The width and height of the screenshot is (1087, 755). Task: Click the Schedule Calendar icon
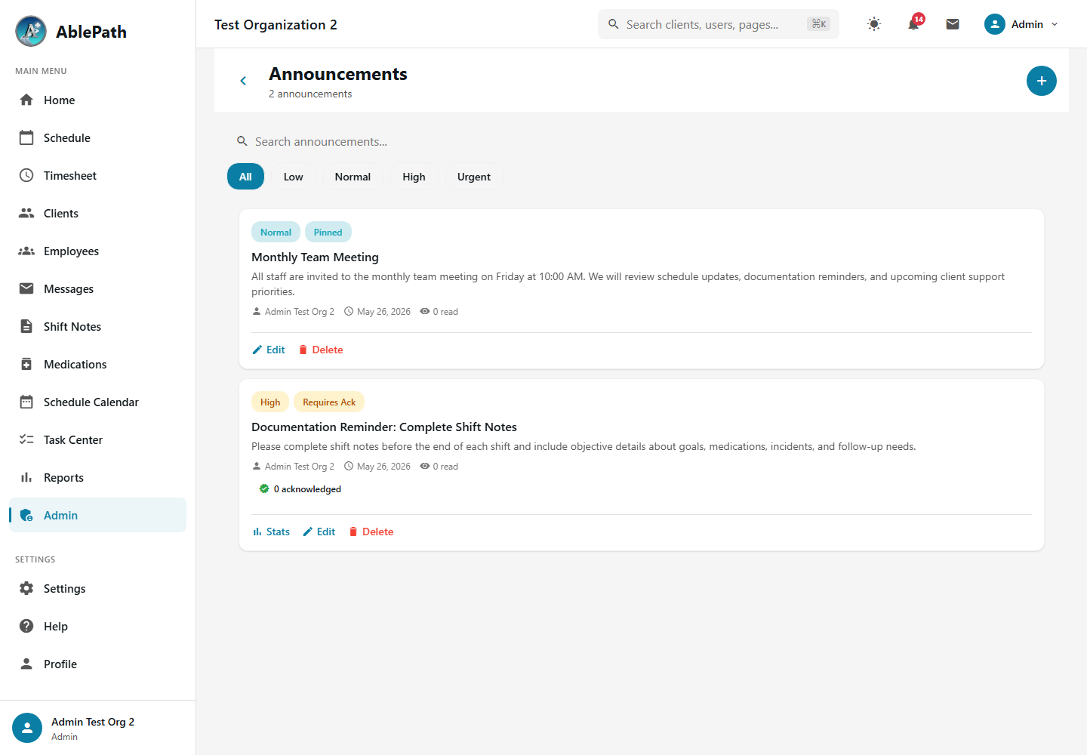click(x=26, y=402)
